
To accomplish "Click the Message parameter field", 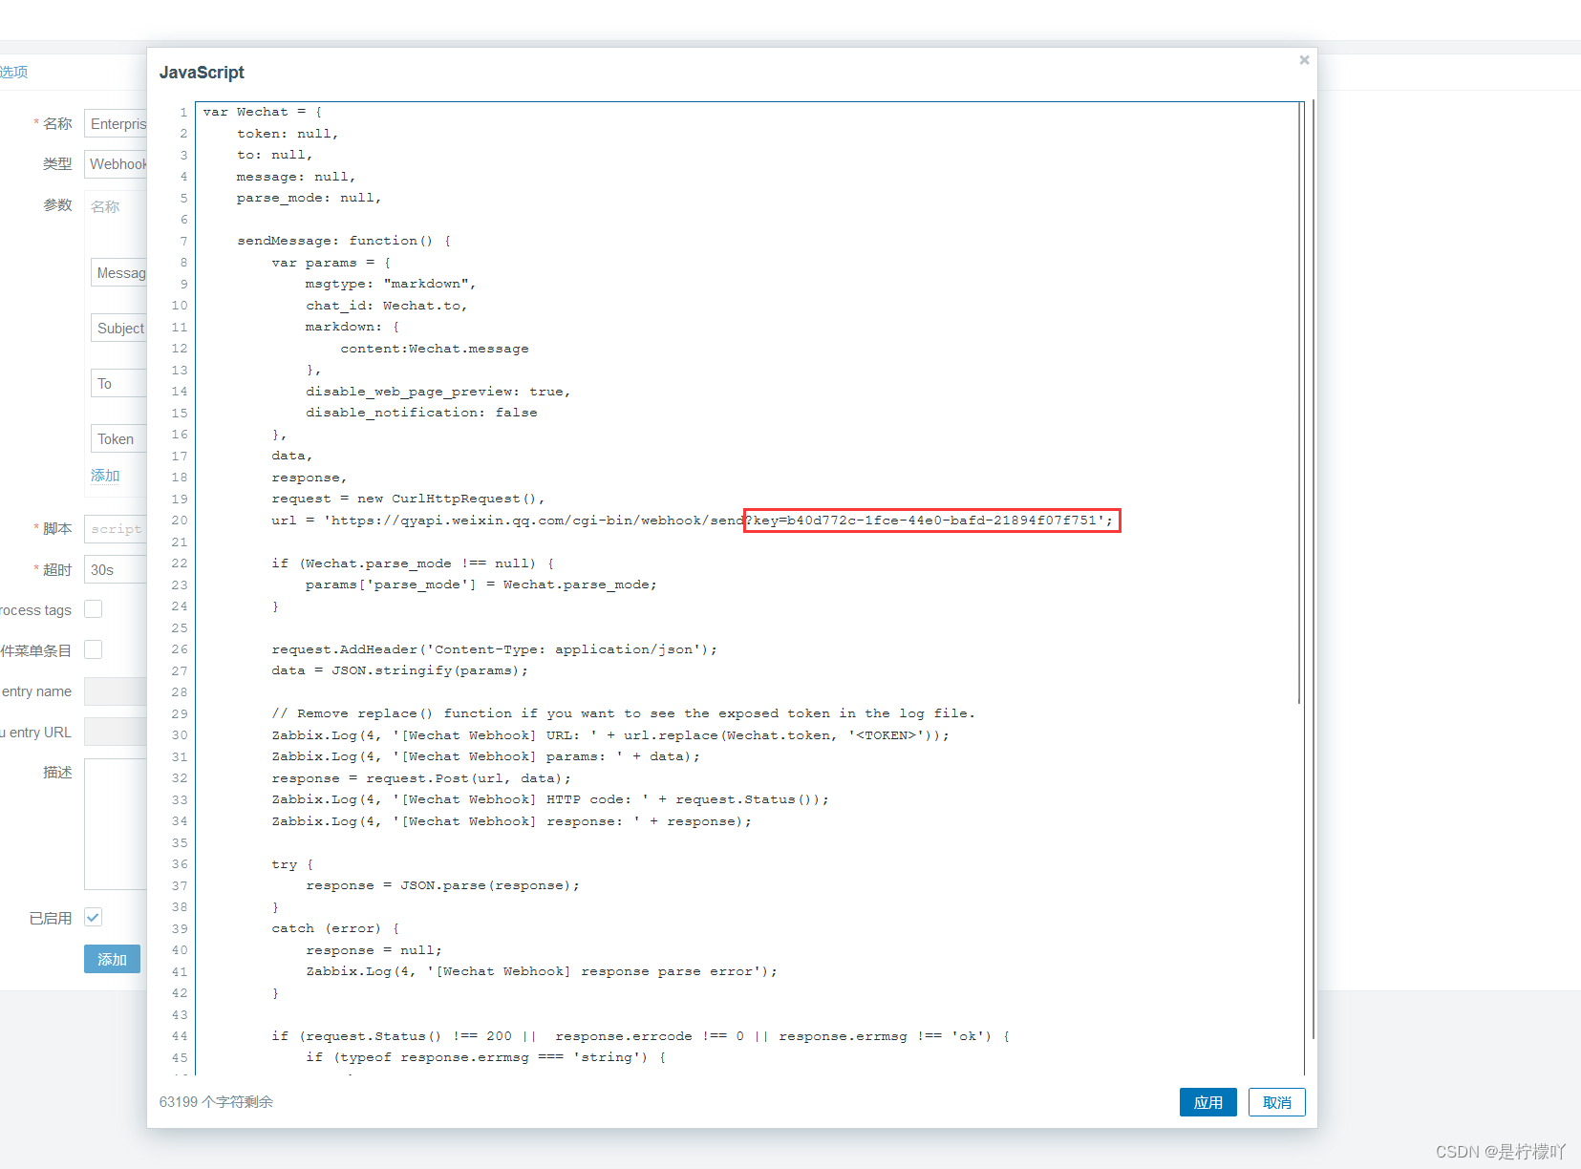I will tap(119, 273).
